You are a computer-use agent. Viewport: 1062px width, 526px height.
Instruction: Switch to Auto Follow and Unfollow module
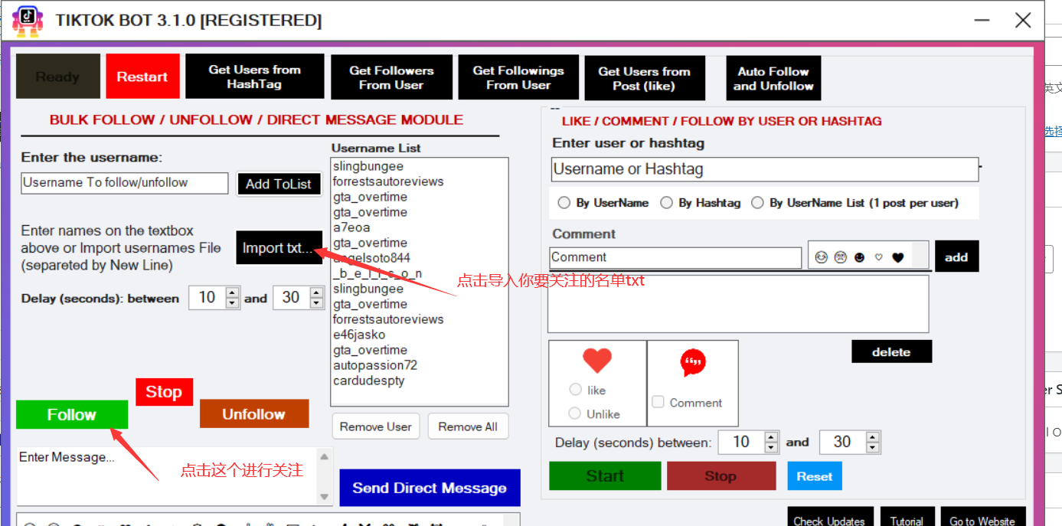pyautogui.click(x=773, y=78)
